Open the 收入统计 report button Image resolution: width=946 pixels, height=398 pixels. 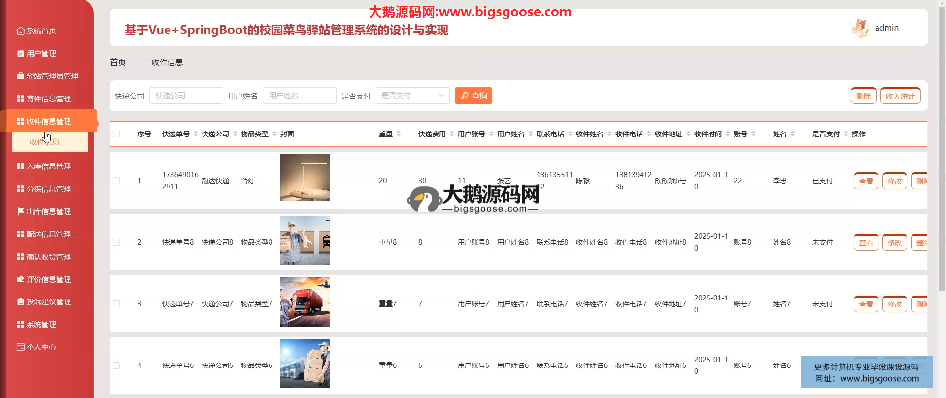coord(900,96)
